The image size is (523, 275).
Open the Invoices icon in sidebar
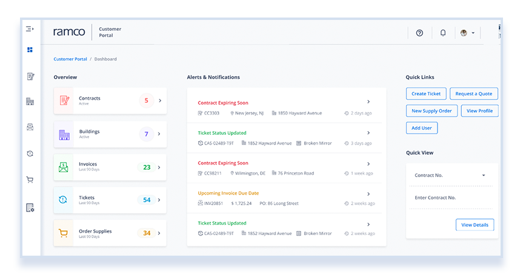click(30, 127)
